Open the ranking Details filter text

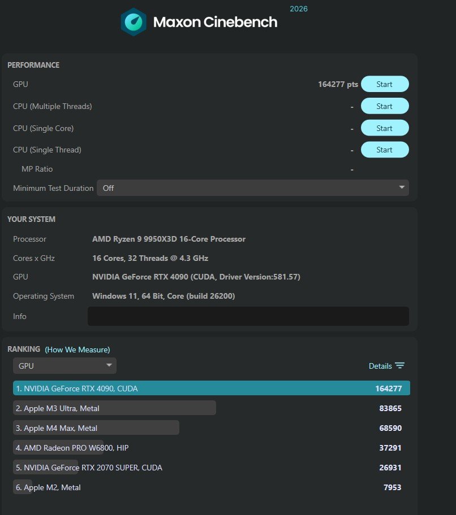click(380, 366)
